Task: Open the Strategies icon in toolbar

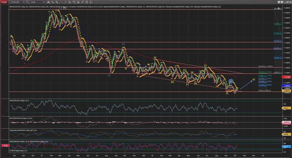Action: [83, 2]
